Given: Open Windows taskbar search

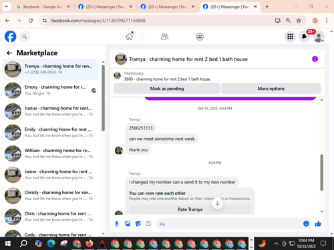Looking at the screenshot, I should pos(23,244).
